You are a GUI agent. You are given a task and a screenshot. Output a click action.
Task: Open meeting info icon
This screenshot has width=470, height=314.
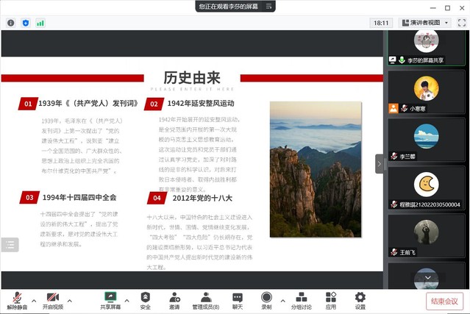point(11,23)
